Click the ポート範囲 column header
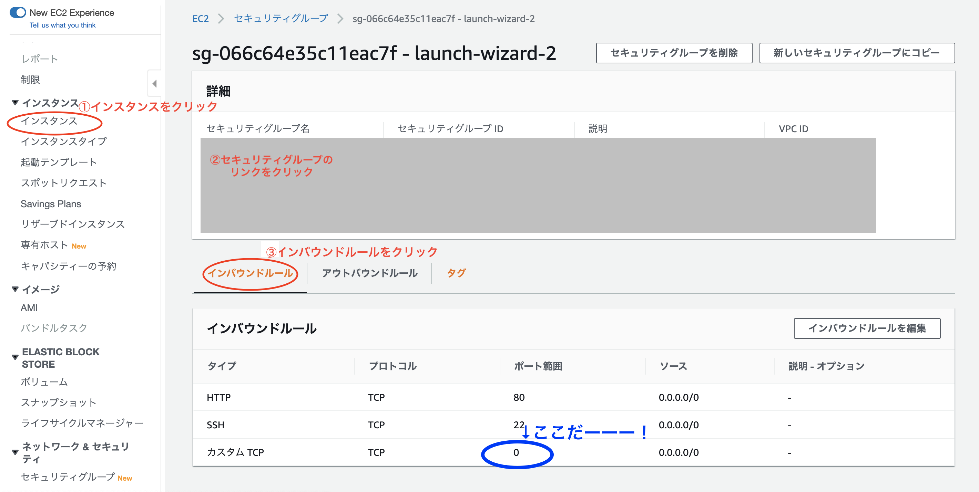Viewport: 979px width, 492px height. (538, 366)
